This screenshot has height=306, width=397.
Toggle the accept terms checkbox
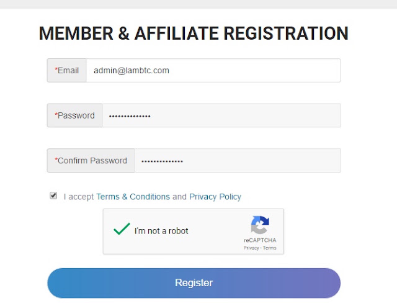click(53, 196)
